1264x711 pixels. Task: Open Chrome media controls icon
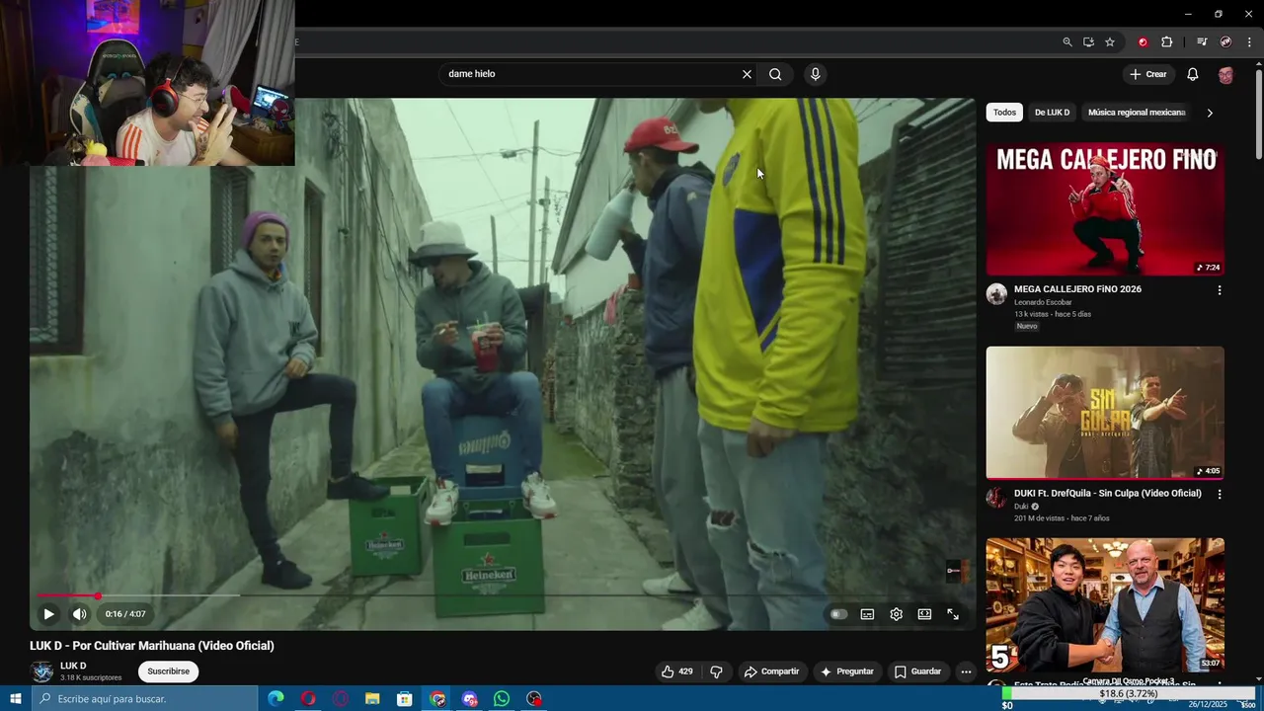tap(1202, 41)
